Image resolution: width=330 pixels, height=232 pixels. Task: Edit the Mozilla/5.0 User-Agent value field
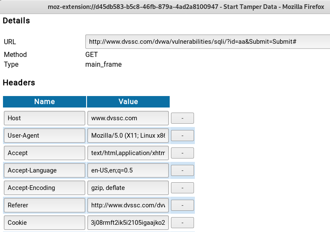coord(128,136)
